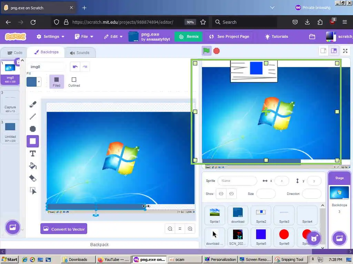
Task: Switch to small stage layout
Action: click(323, 51)
